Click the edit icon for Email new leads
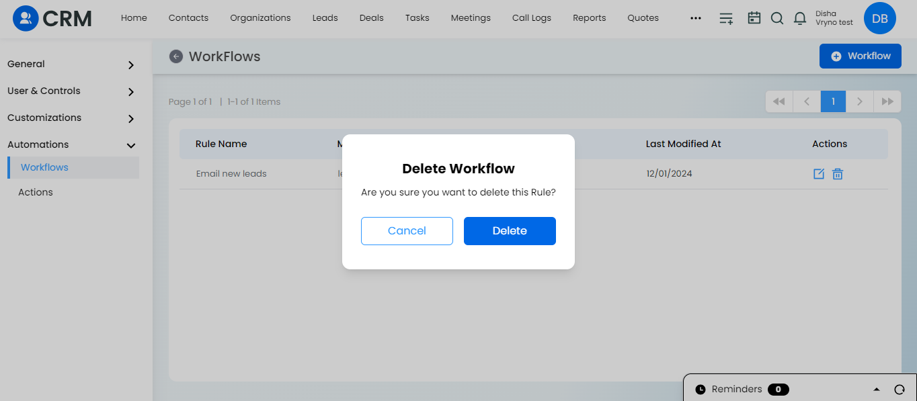The image size is (917, 401). coord(818,174)
